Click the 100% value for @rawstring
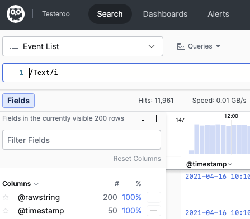250x219 pixels. point(131,197)
